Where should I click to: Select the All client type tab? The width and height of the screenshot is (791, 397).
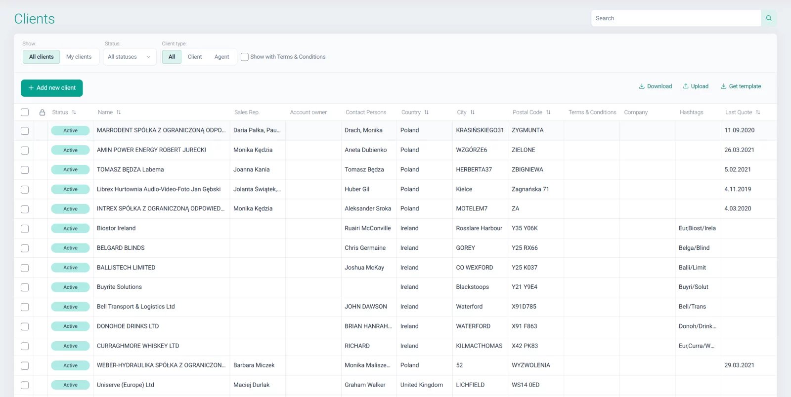[172, 57]
